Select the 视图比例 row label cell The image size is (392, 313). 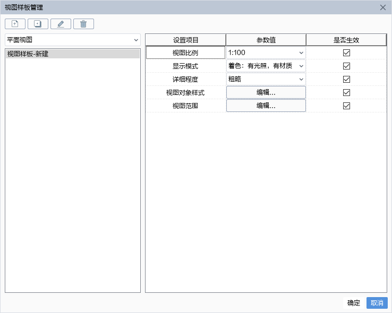[185, 53]
